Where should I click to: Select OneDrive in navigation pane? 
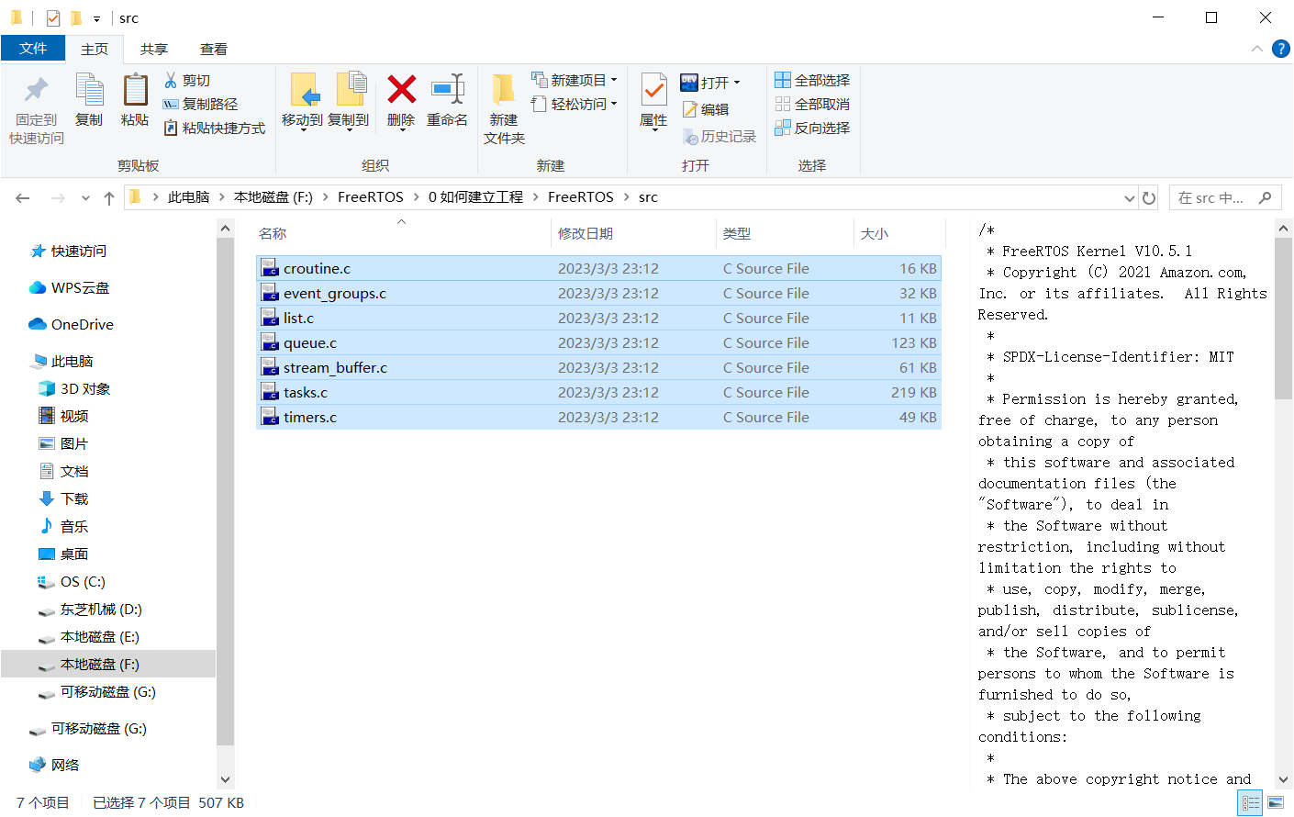tap(72, 325)
